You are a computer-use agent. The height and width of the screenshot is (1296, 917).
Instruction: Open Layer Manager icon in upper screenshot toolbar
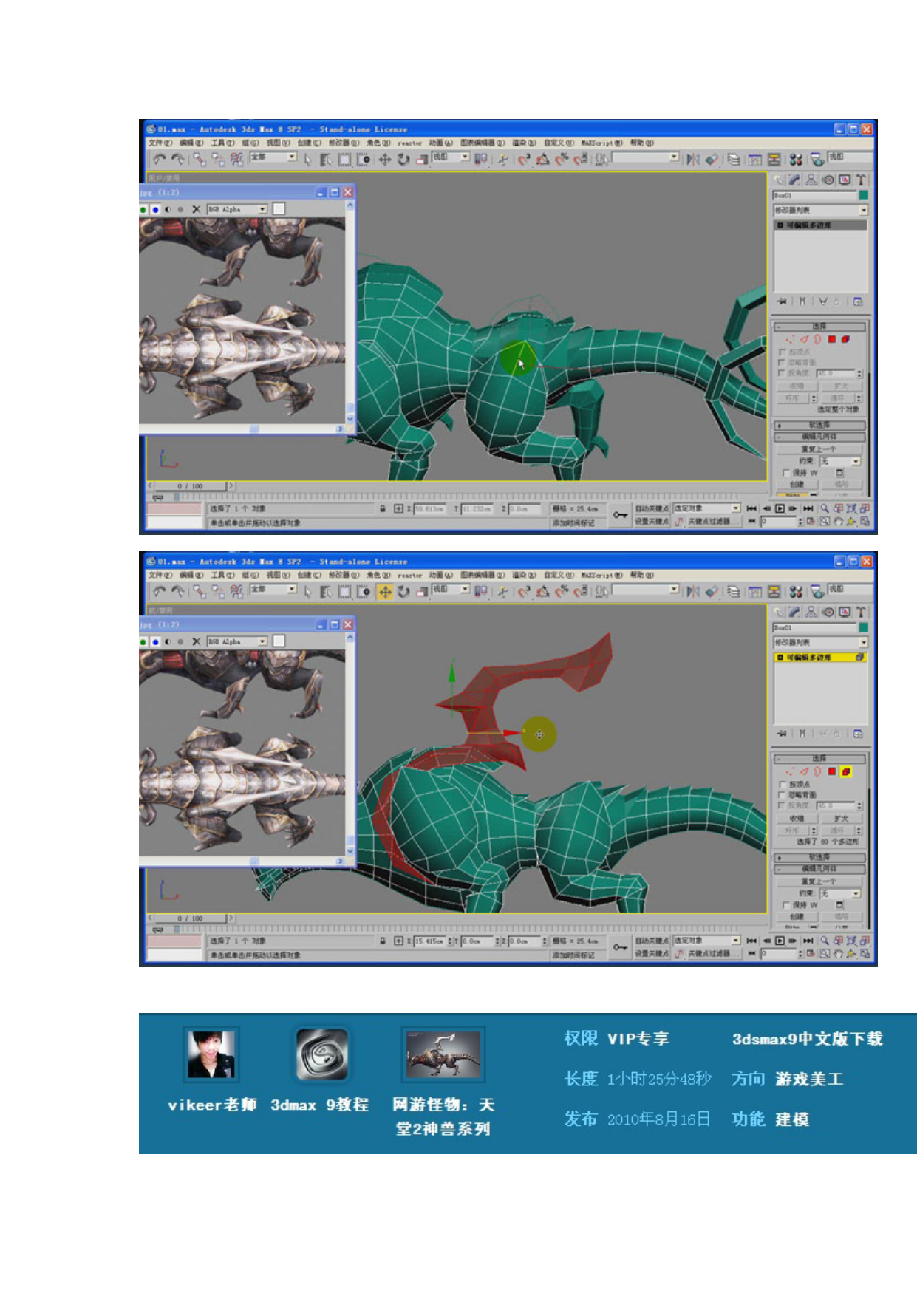click(734, 159)
